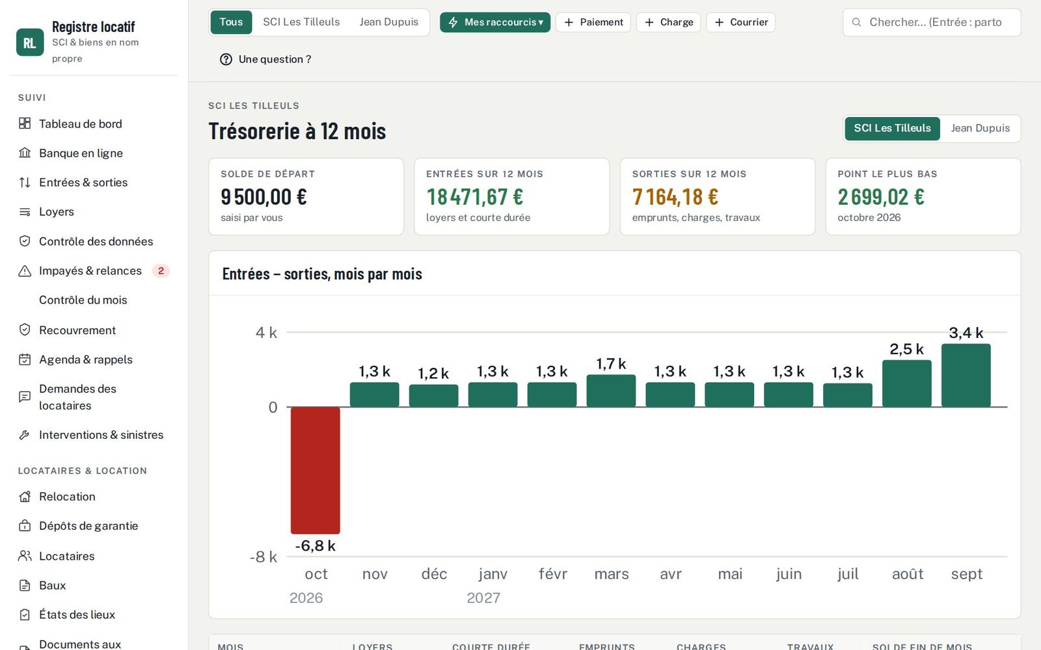Click the red October bar -6,8 k
The height and width of the screenshot is (650, 1041).
pos(315,471)
